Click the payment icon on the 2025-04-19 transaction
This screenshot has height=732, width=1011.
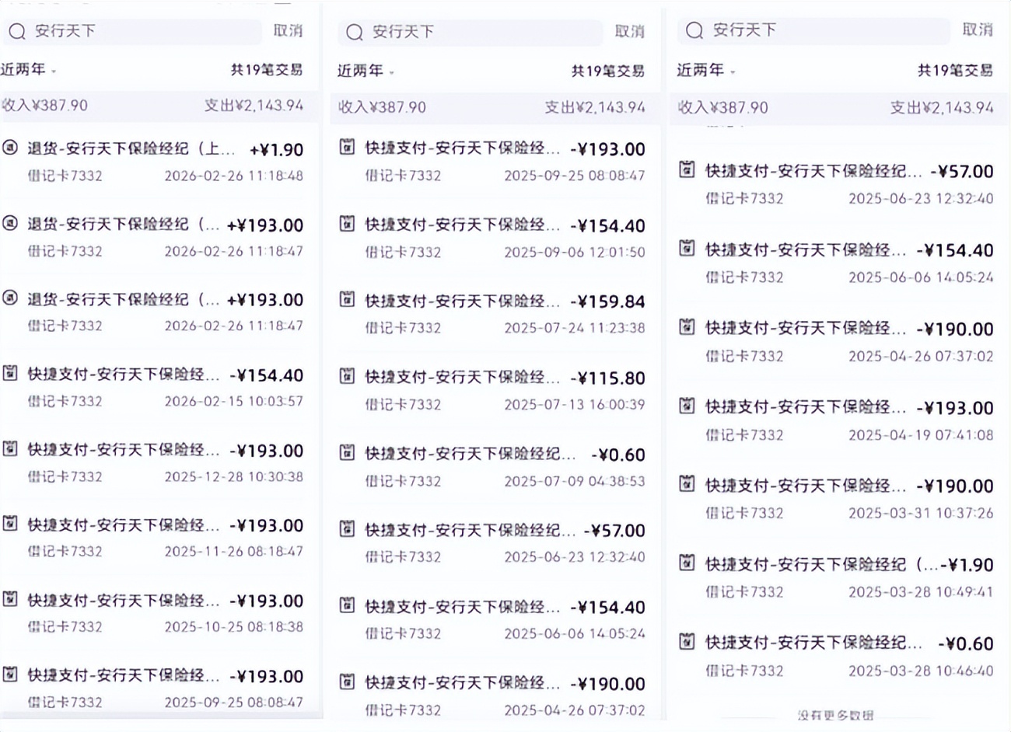687,406
